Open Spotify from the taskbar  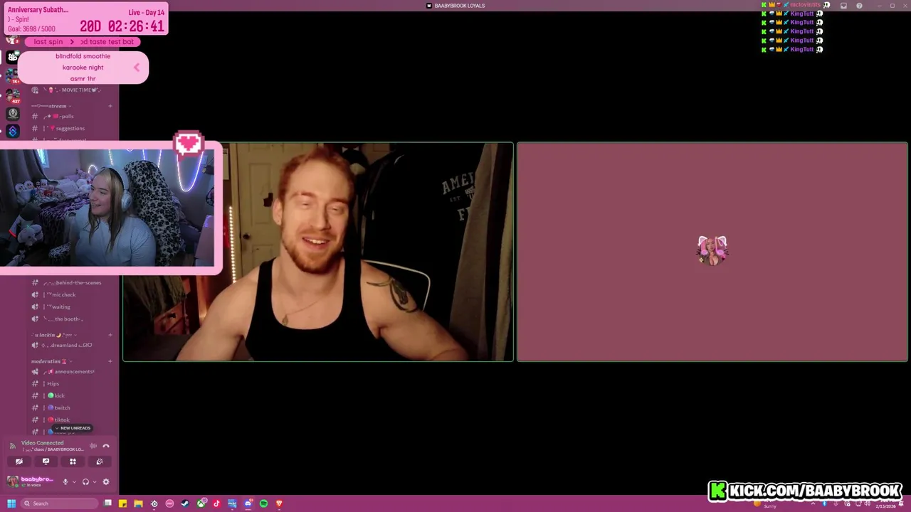pyautogui.click(x=263, y=503)
